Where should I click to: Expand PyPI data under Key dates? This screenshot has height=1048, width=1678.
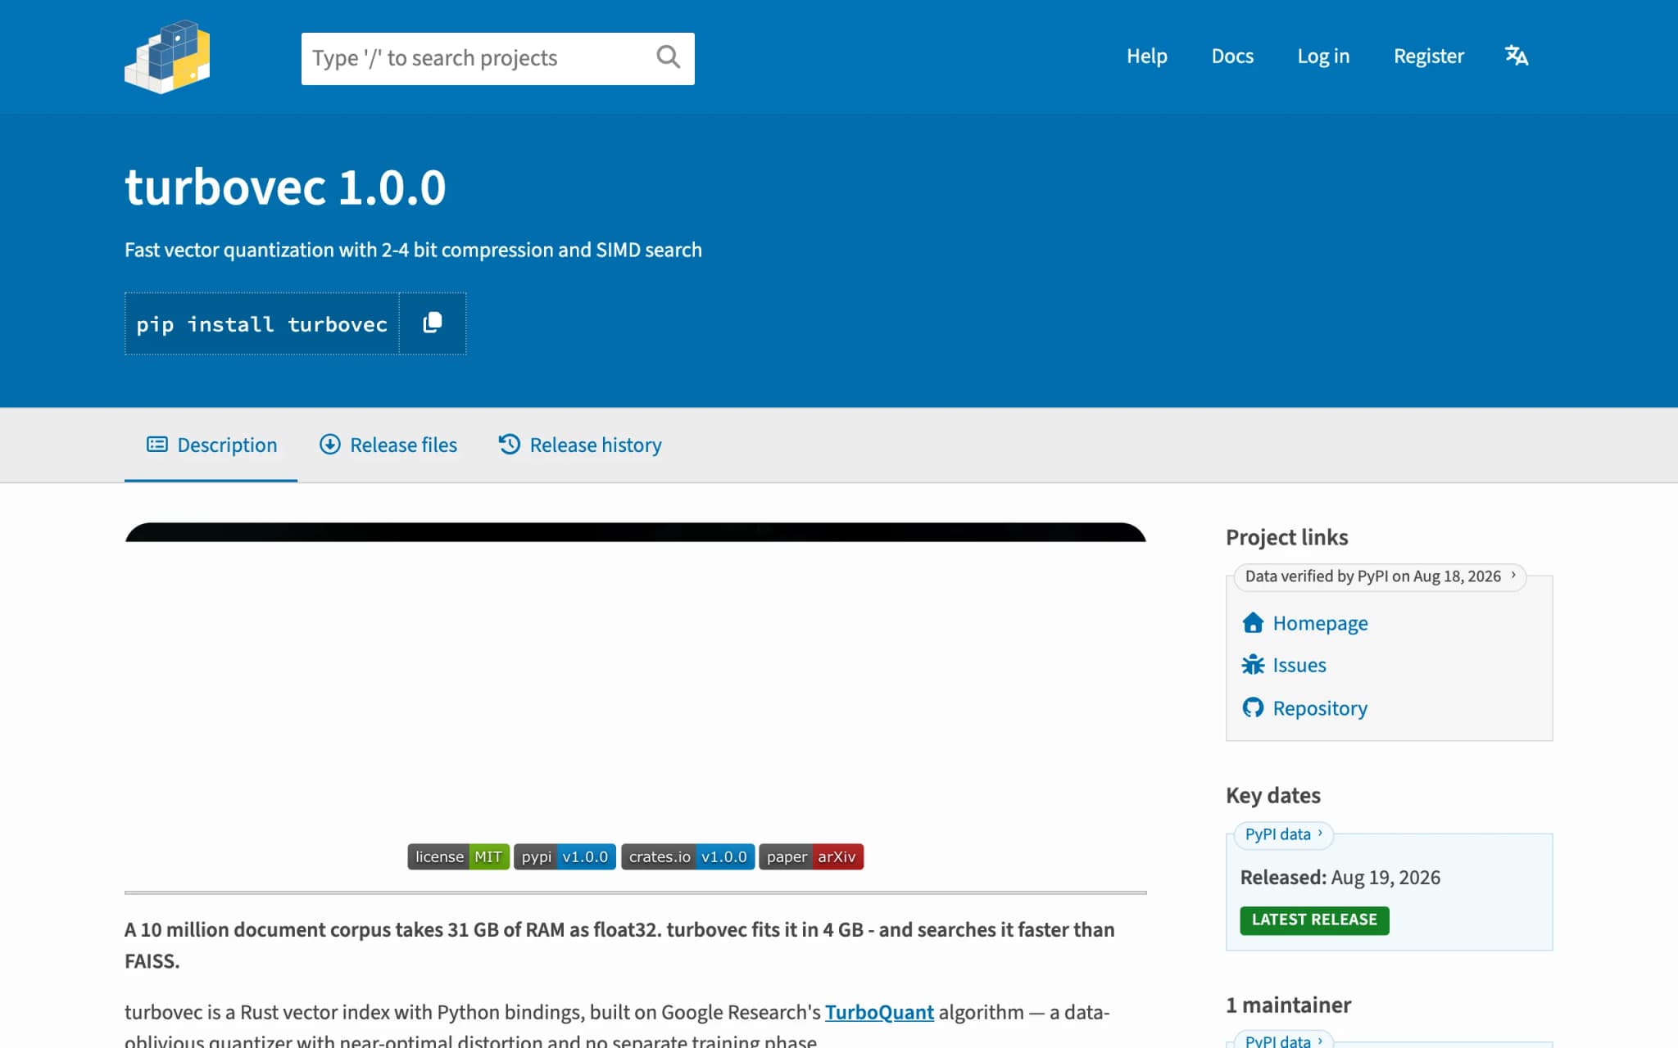pyautogui.click(x=1284, y=834)
